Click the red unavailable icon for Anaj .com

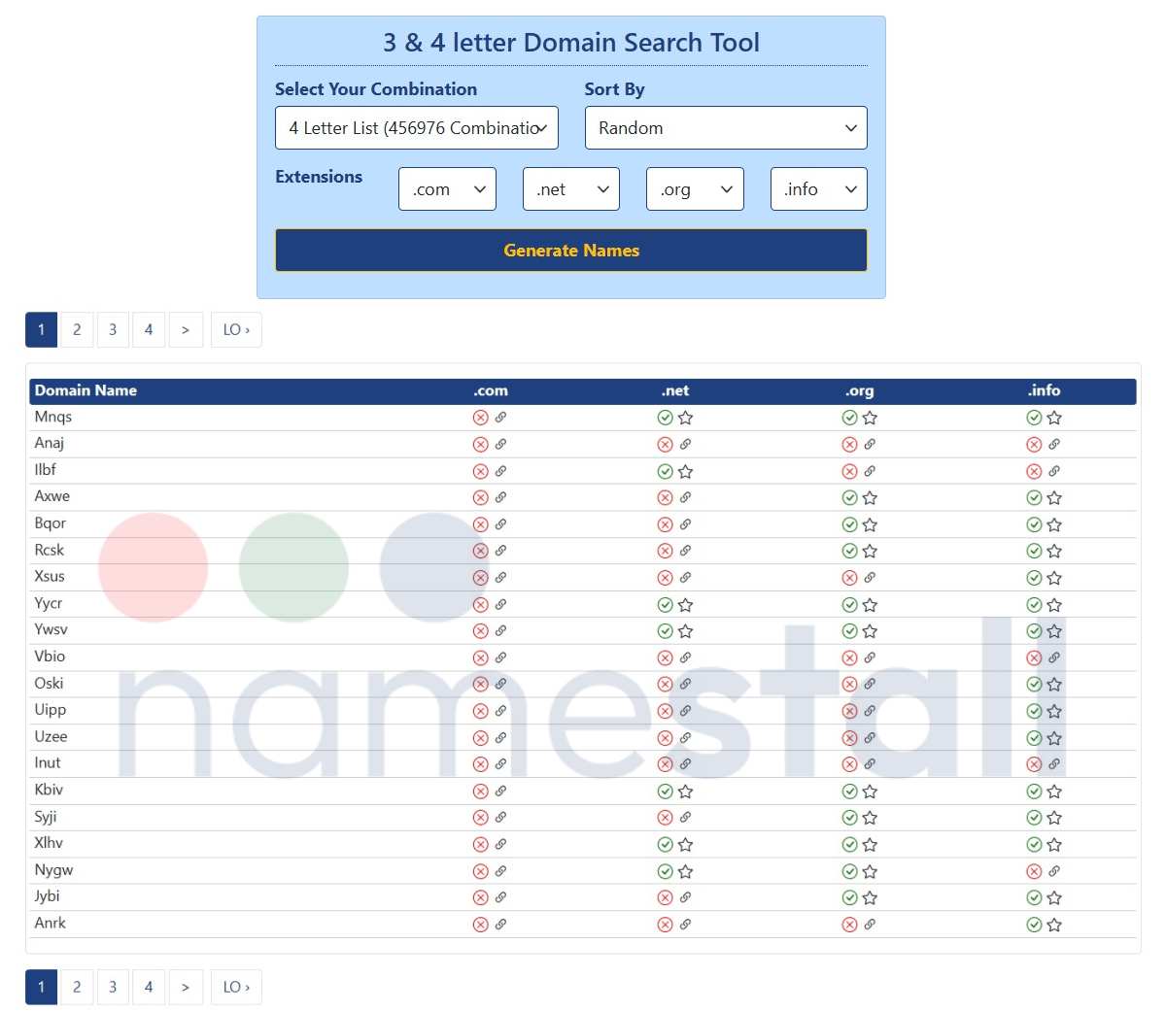click(481, 444)
